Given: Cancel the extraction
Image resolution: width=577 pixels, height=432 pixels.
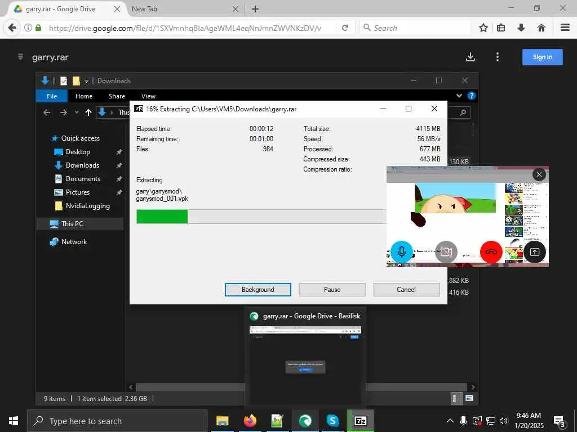Looking at the screenshot, I should [x=406, y=290].
